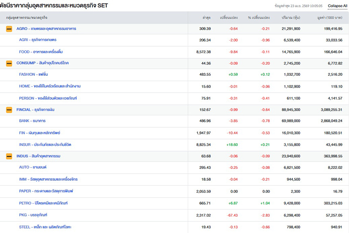Collapse the CONSUMP group row
The height and width of the screenshot is (233, 349).
pos(9,63)
